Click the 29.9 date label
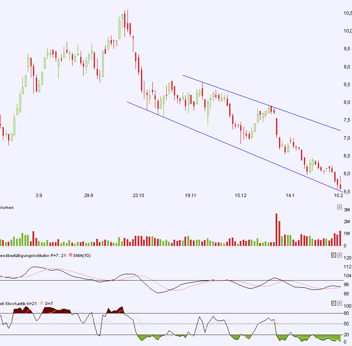 (89, 195)
